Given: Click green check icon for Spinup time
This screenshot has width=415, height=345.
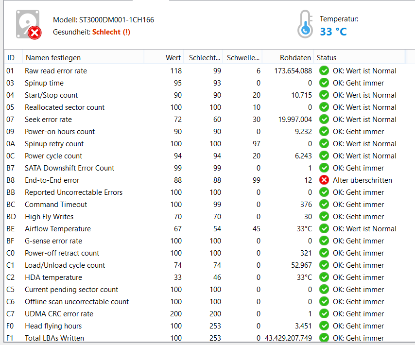Looking at the screenshot, I should click(324, 83).
